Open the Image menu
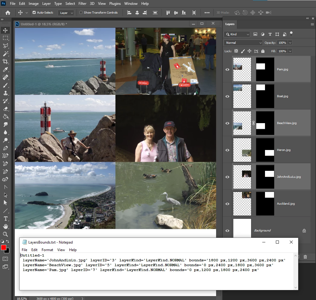316x300 pixels. [x=34, y=4]
